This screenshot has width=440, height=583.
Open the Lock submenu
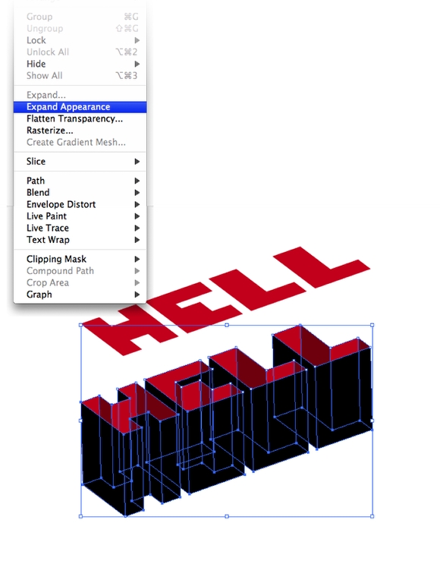click(x=80, y=40)
